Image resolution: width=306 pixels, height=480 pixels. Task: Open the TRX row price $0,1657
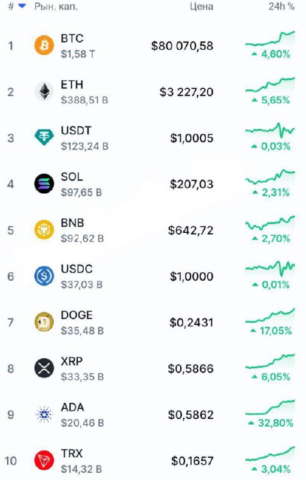click(x=192, y=461)
